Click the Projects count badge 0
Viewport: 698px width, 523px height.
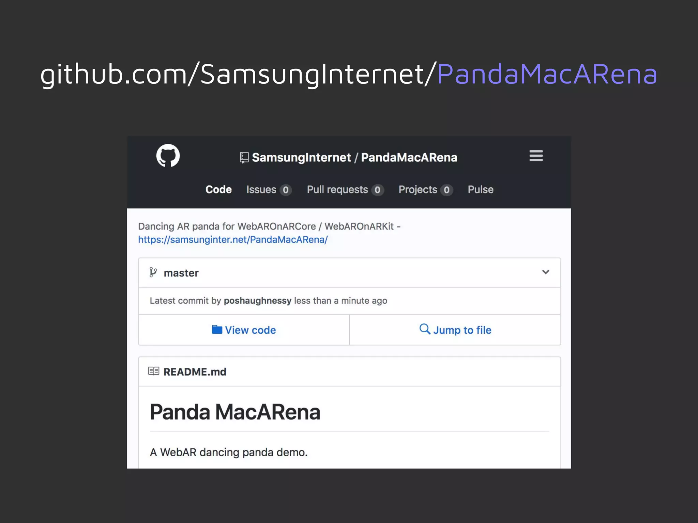pos(446,190)
